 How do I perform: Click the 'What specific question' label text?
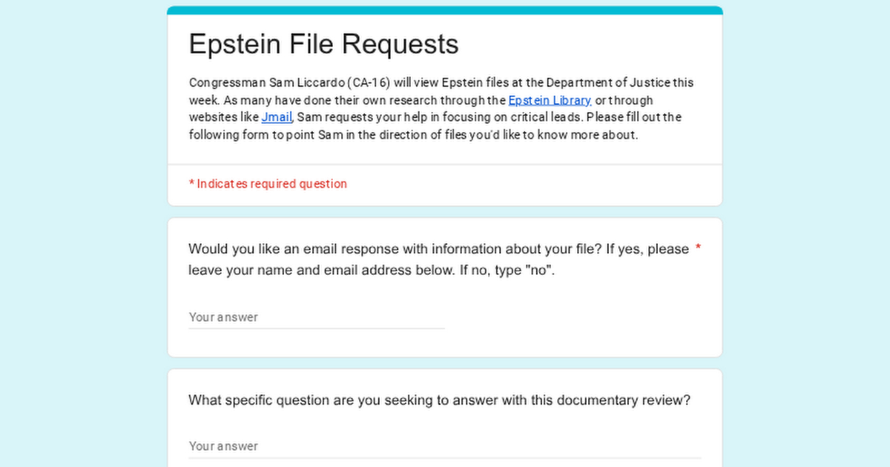point(439,400)
